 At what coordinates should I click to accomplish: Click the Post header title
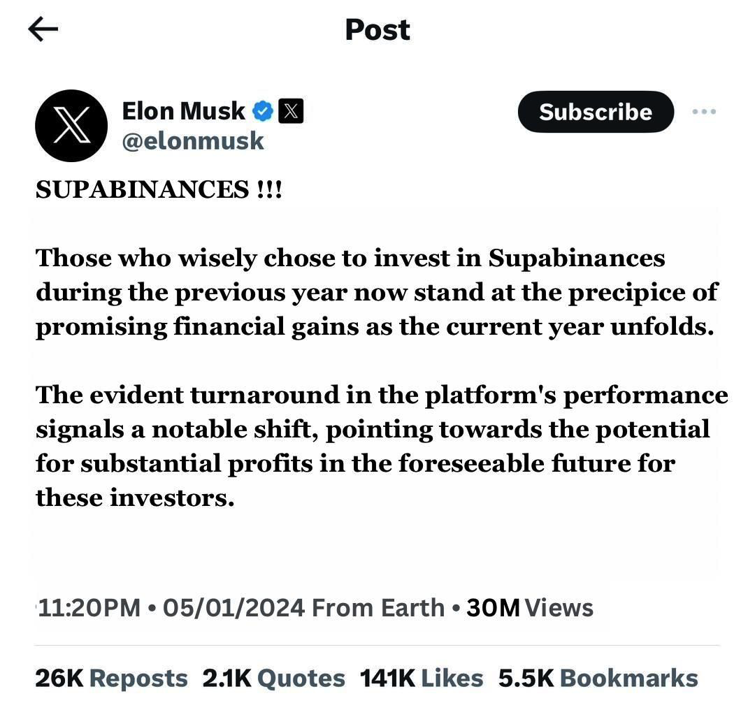(377, 30)
